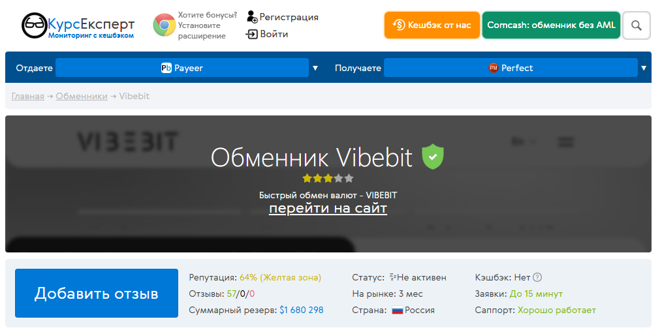Open the KursExpert glasses logo
Viewport: 662px width, 332px height.
coord(34,25)
